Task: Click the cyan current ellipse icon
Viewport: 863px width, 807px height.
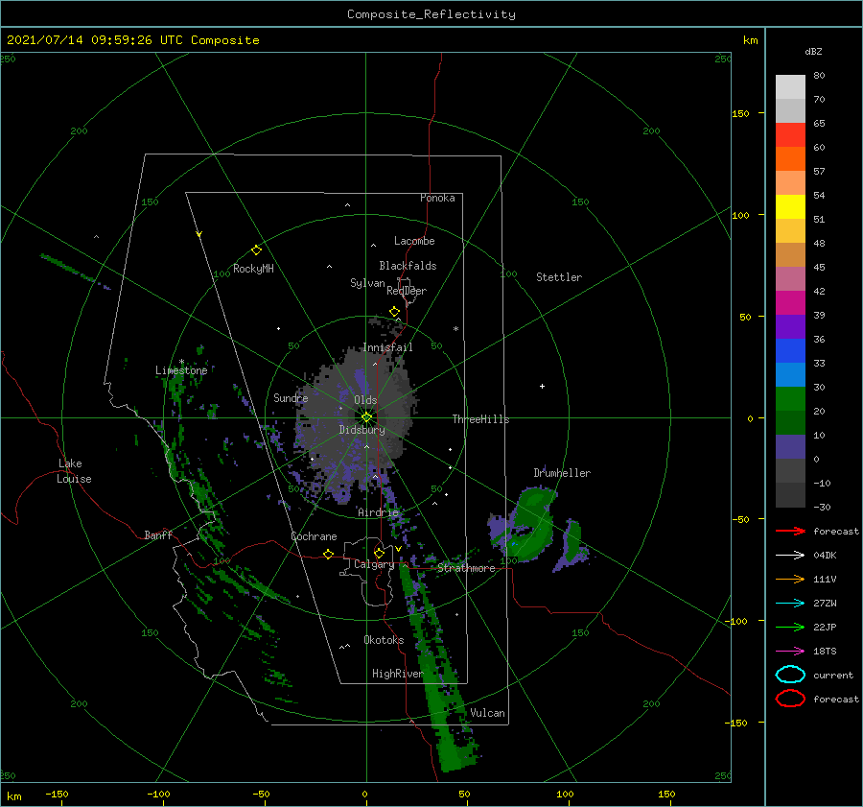Action: pyautogui.click(x=790, y=675)
